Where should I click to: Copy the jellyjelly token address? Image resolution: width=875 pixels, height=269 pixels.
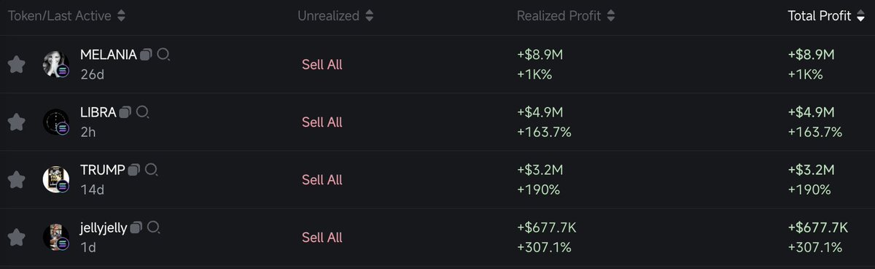click(x=136, y=227)
